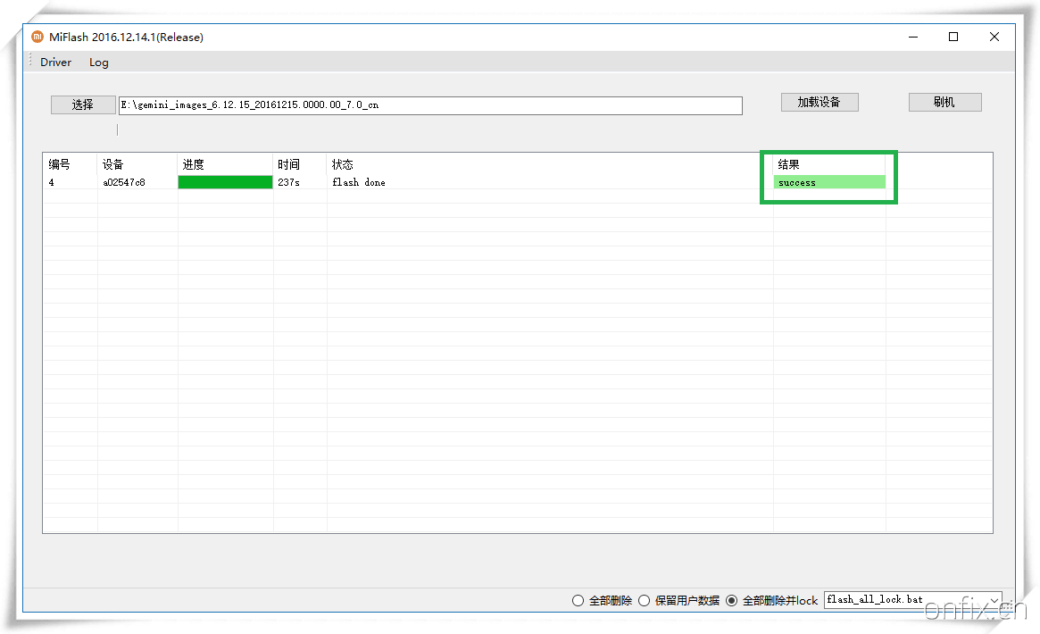Open the Driver menu

[55, 63]
